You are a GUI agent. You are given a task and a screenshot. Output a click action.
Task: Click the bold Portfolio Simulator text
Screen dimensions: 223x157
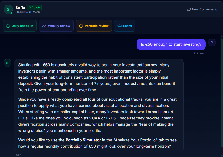(x=83, y=140)
